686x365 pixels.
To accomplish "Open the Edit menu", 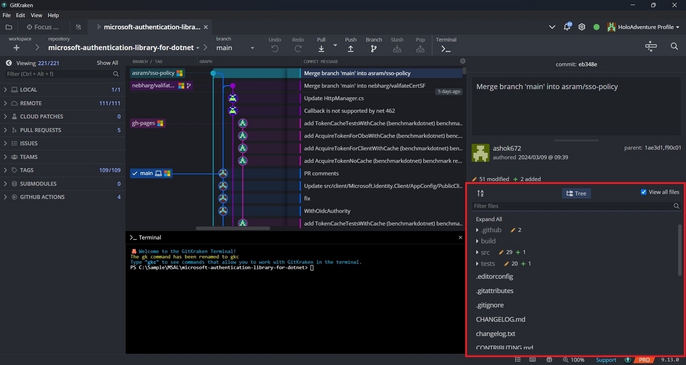I will click(x=21, y=15).
